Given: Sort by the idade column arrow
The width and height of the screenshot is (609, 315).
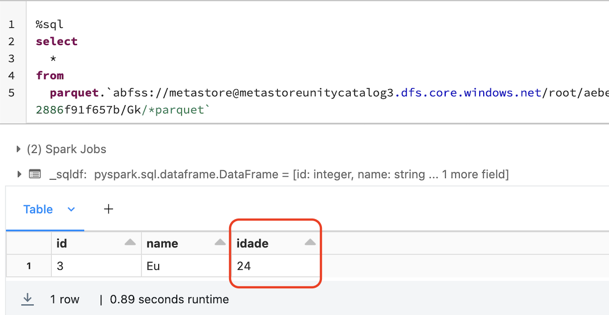Looking at the screenshot, I should click(310, 243).
